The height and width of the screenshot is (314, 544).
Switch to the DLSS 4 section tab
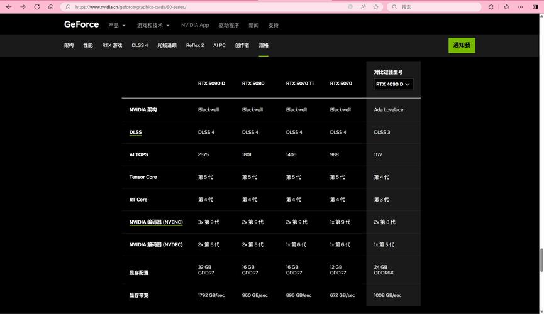(140, 45)
